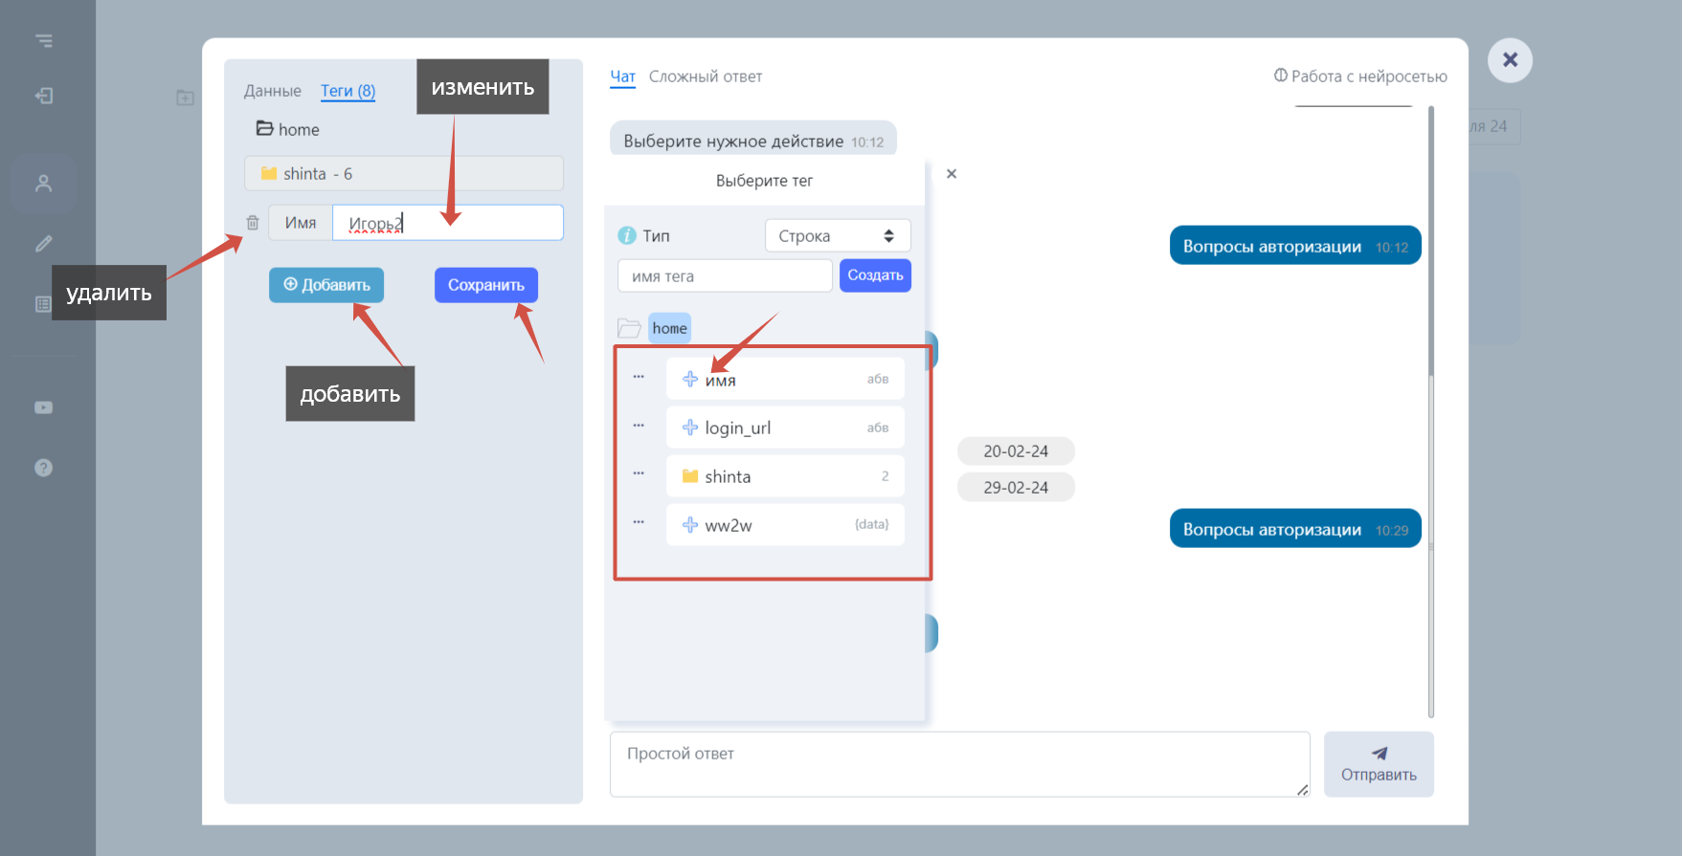The height and width of the screenshot is (856, 1682).
Task: Select the pencil edit icon in sidebar
Action: point(44,244)
